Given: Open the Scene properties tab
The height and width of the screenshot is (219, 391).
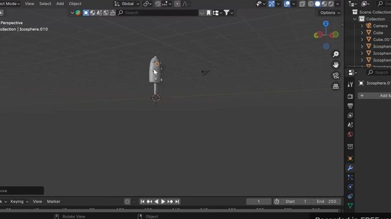Looking at the screenshot, I should pyautogui.click(x=350, y=125).
